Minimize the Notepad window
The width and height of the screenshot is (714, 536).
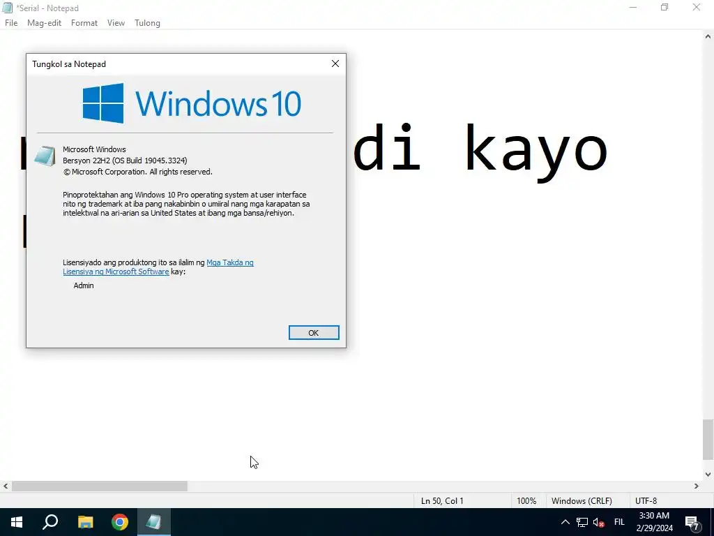(633, 8)
